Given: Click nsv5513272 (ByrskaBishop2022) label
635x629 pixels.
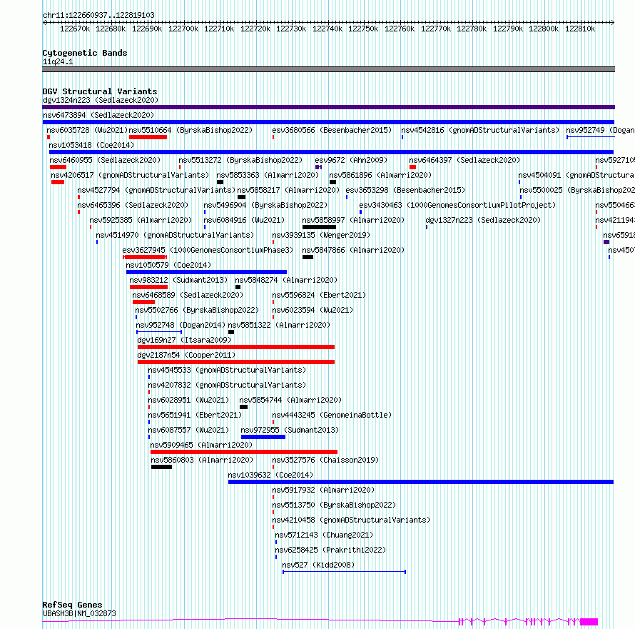Looking at the screenshot, I should pos(240,160).
